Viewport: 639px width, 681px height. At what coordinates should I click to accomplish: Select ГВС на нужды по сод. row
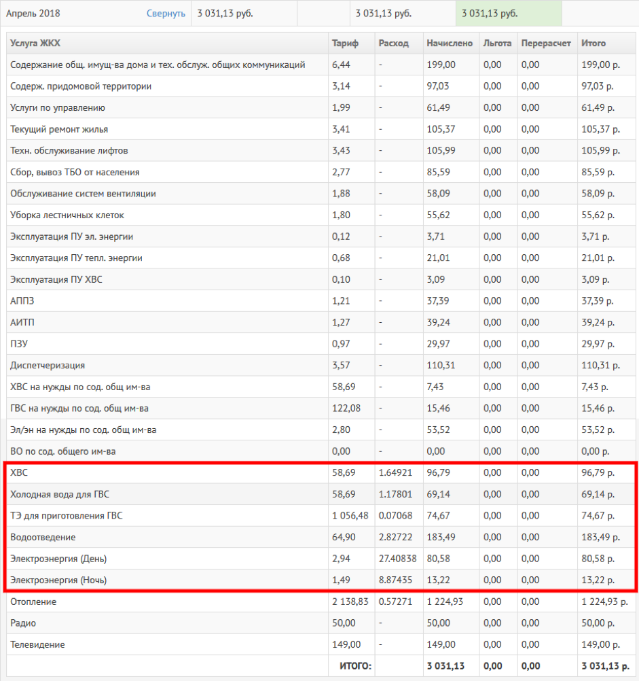coord(321,408)
